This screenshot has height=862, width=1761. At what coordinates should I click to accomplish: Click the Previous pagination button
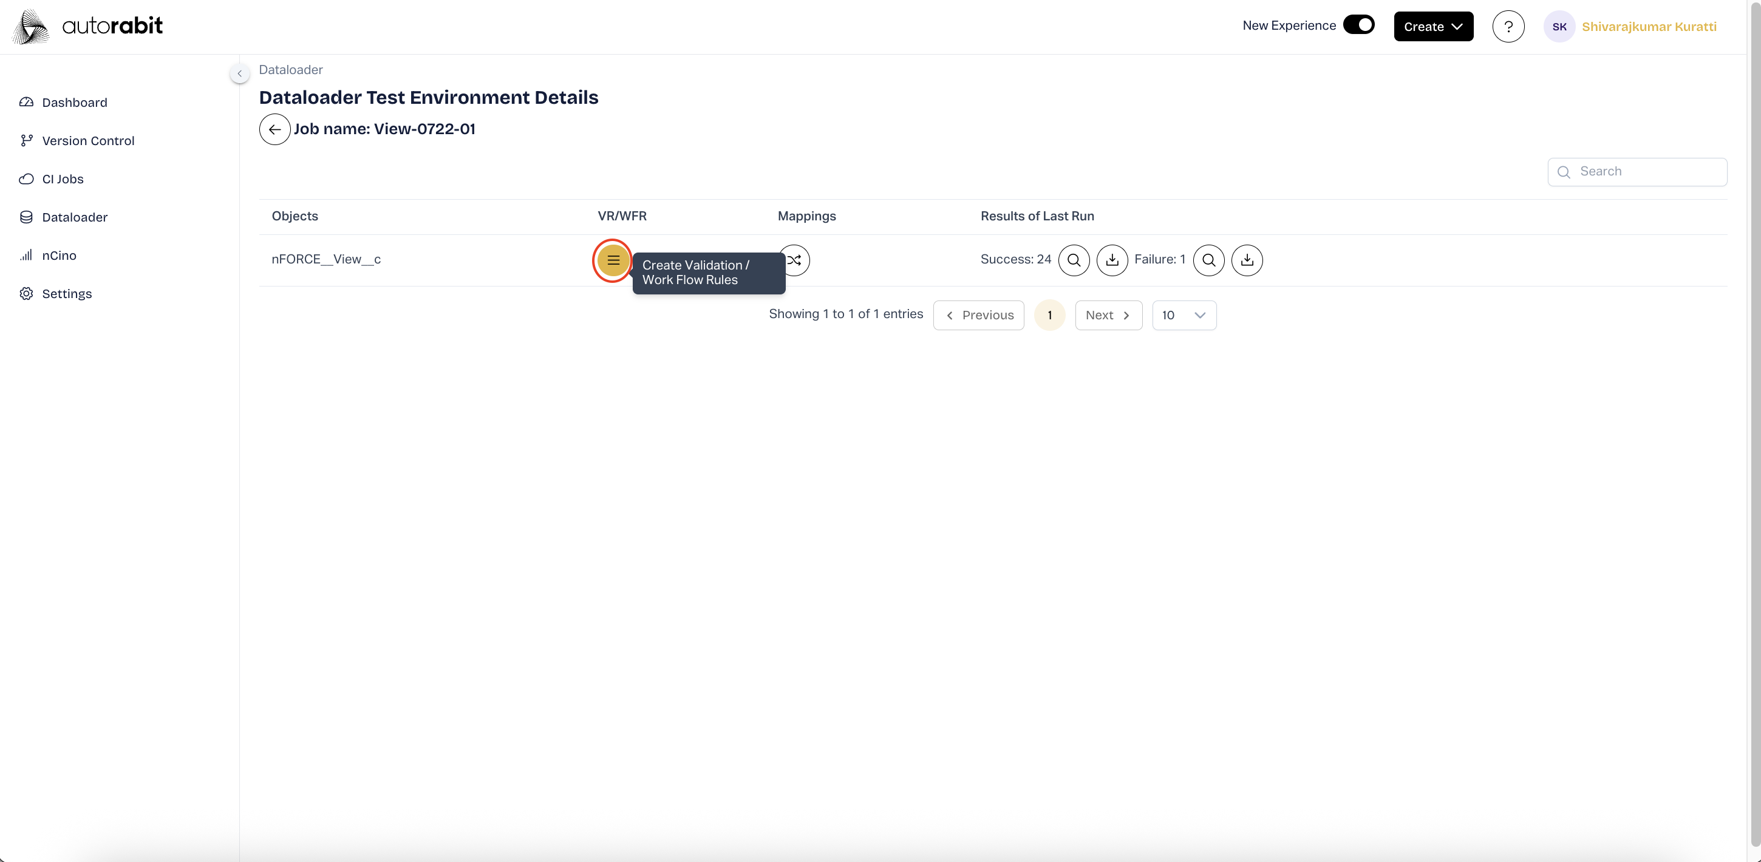(x=978, y=315)
